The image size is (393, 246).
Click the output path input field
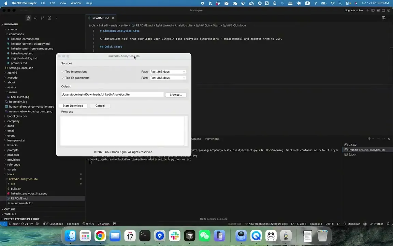coord(112,94)
